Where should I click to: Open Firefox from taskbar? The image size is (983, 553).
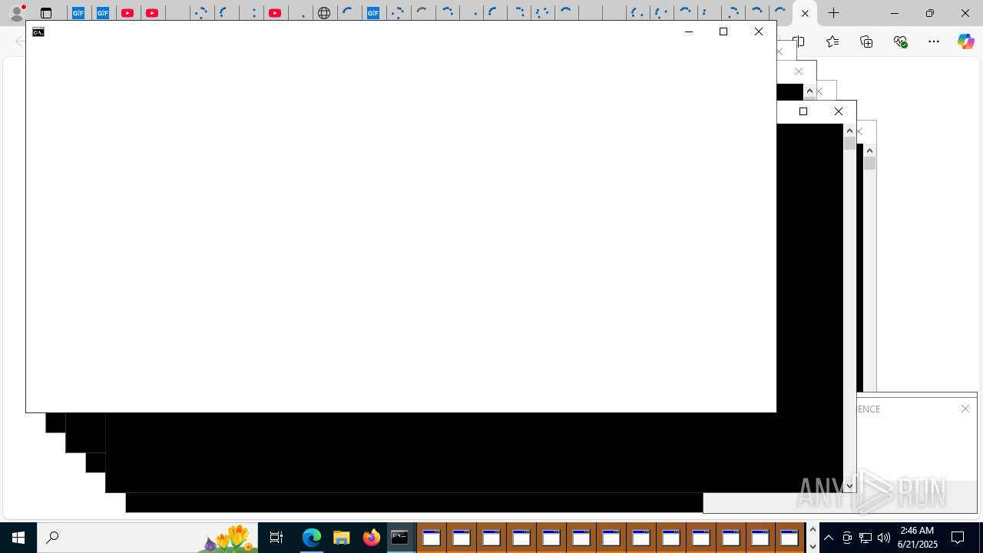point(371,538)
